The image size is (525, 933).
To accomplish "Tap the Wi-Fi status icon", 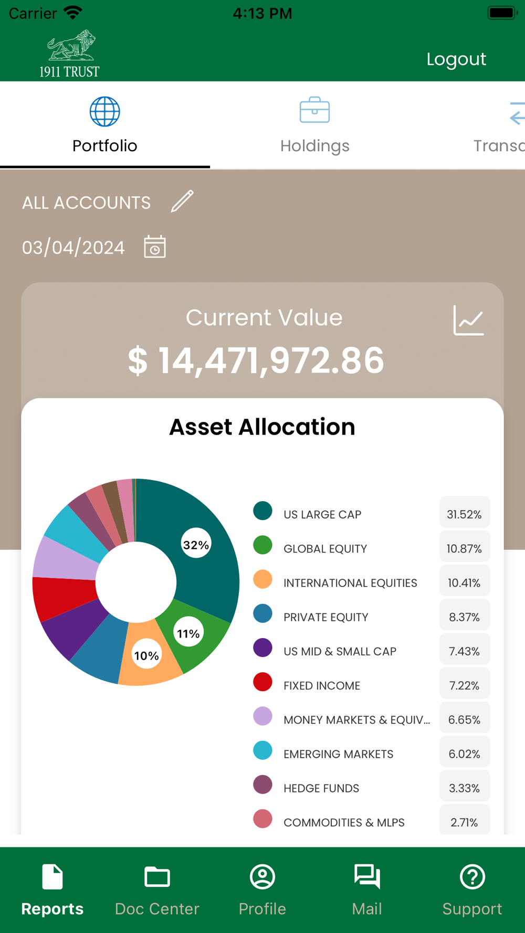I will (72, 13).
